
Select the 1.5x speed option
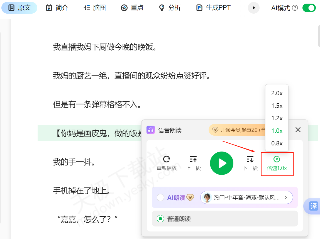pyautogui.click(x=277, y=106)
